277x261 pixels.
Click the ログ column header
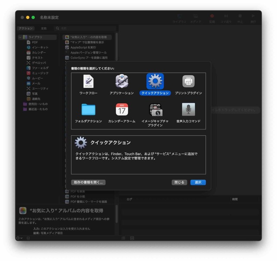coord(129,199)
